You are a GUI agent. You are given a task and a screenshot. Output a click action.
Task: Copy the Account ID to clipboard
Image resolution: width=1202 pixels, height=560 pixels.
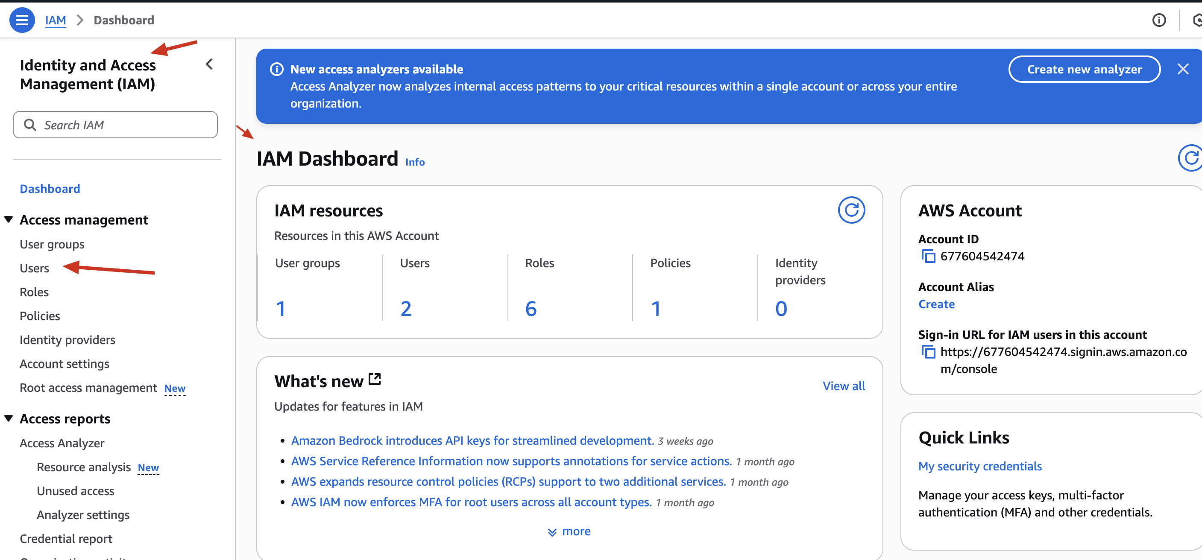coord(928,257)
